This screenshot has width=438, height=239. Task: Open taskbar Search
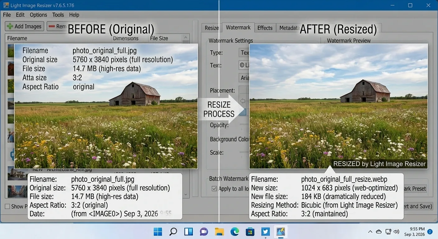point(173,232)
